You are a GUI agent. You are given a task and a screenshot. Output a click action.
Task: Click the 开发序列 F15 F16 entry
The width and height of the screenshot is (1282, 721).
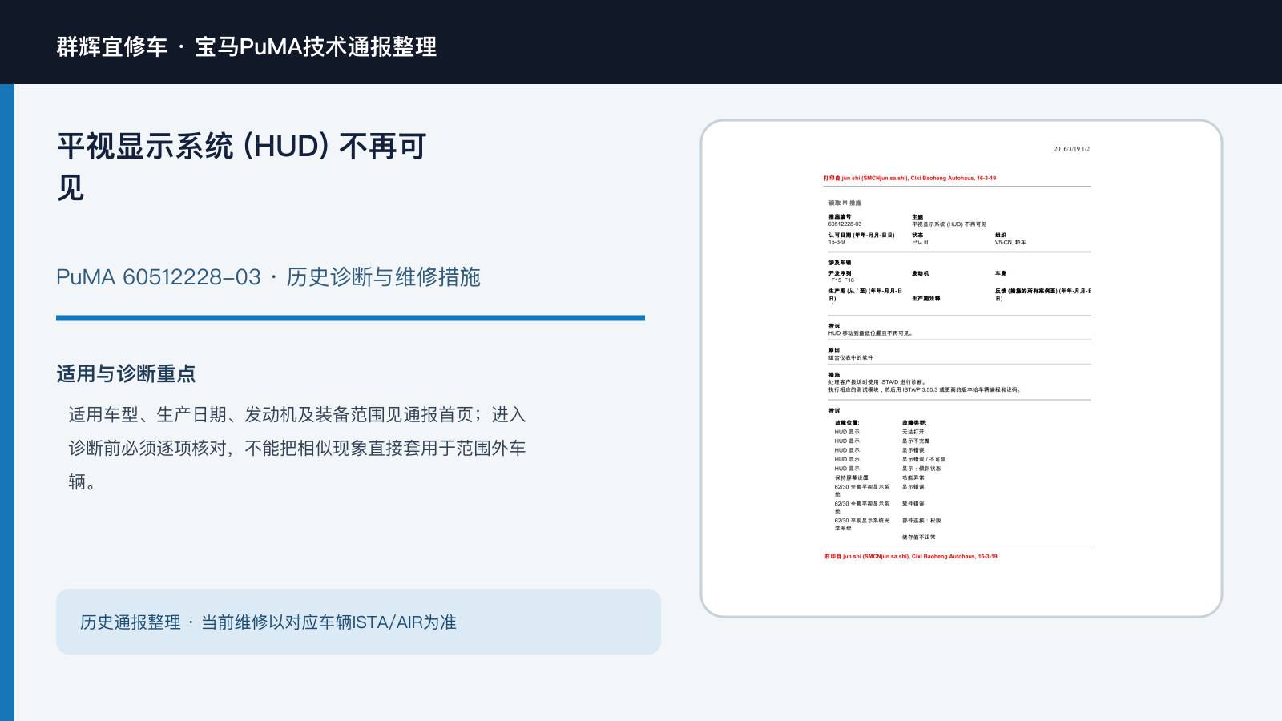pyautogui.click(x=841, y=276)
